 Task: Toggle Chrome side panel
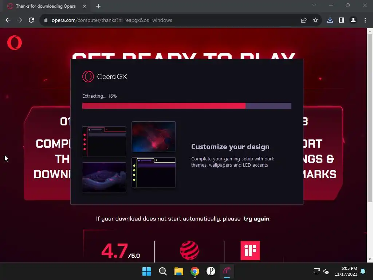[341, 20]
